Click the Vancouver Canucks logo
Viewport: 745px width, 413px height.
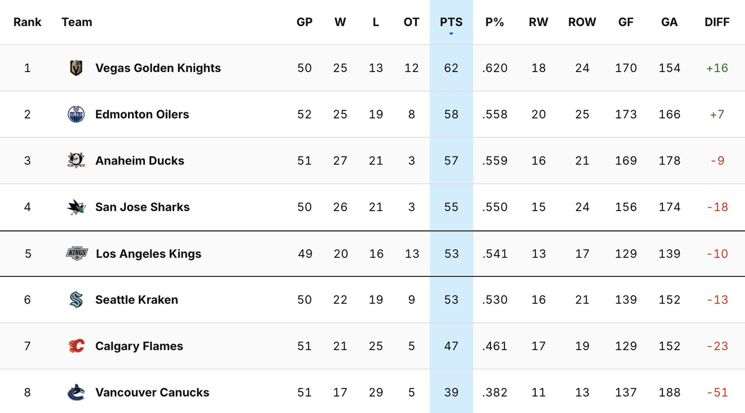(76, 393)
